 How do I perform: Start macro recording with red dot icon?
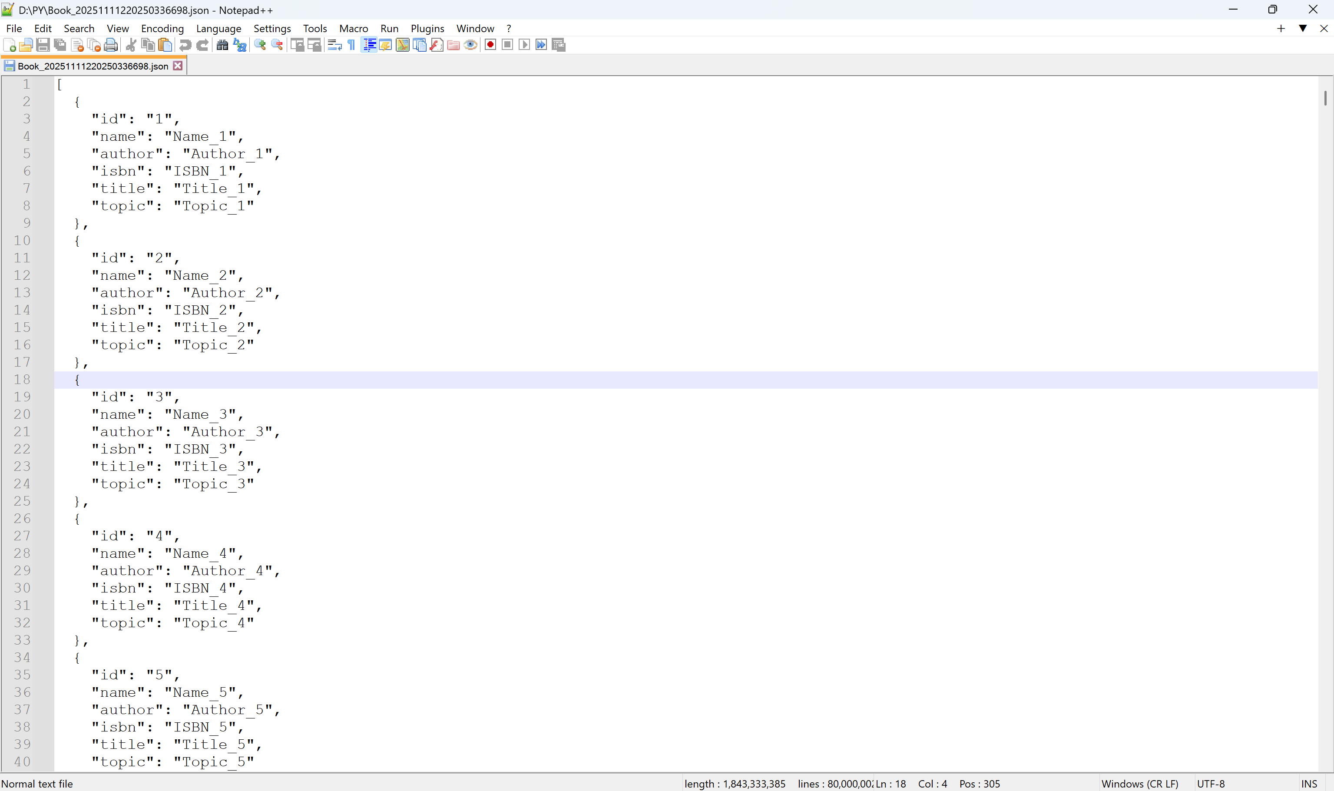click(490, 45)
